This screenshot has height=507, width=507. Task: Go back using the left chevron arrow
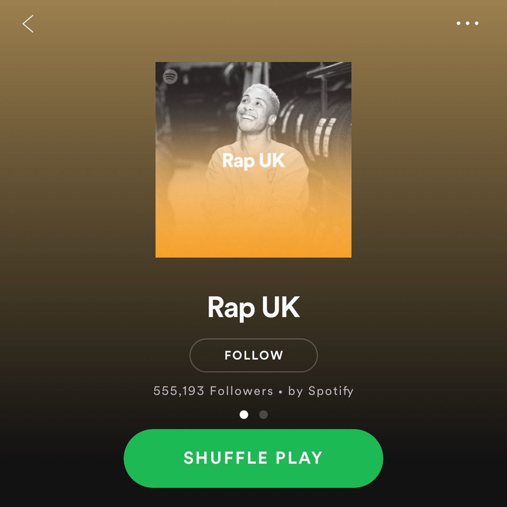pos(28,23)
